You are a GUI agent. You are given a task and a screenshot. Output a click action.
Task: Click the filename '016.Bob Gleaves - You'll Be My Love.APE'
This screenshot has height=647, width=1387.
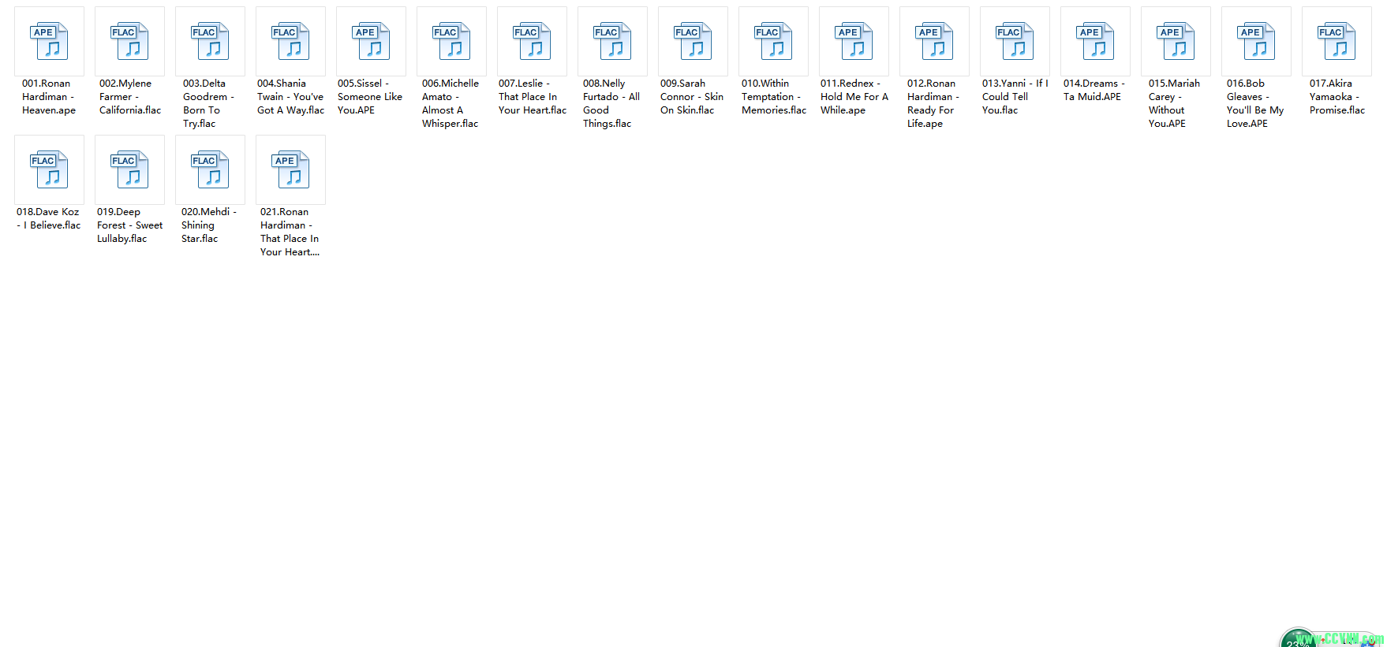1255,103
